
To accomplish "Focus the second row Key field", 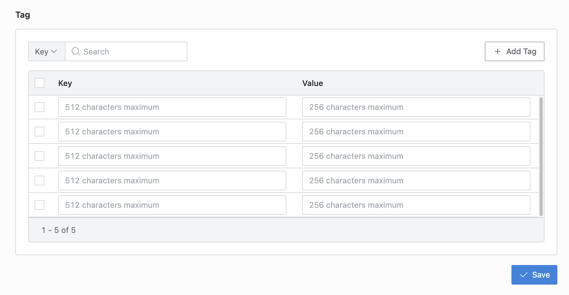I will pyautogui.click(x=172, y=132).
